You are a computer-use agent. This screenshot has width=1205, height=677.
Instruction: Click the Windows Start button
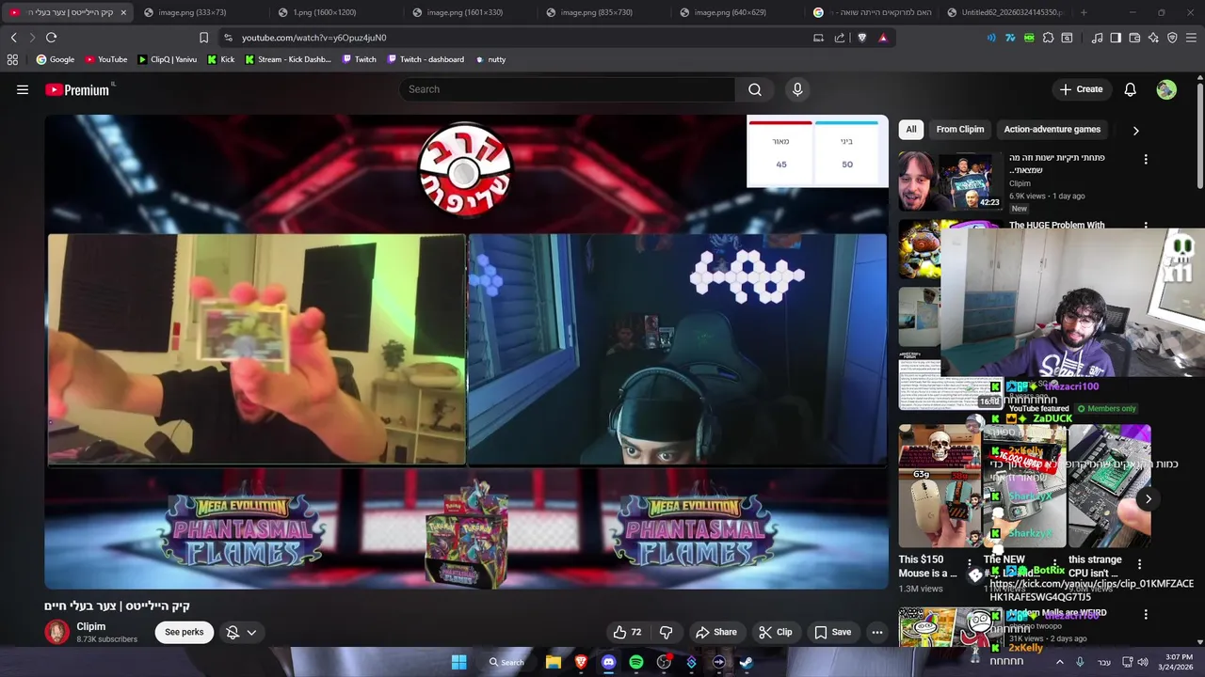tap(458, 662)
